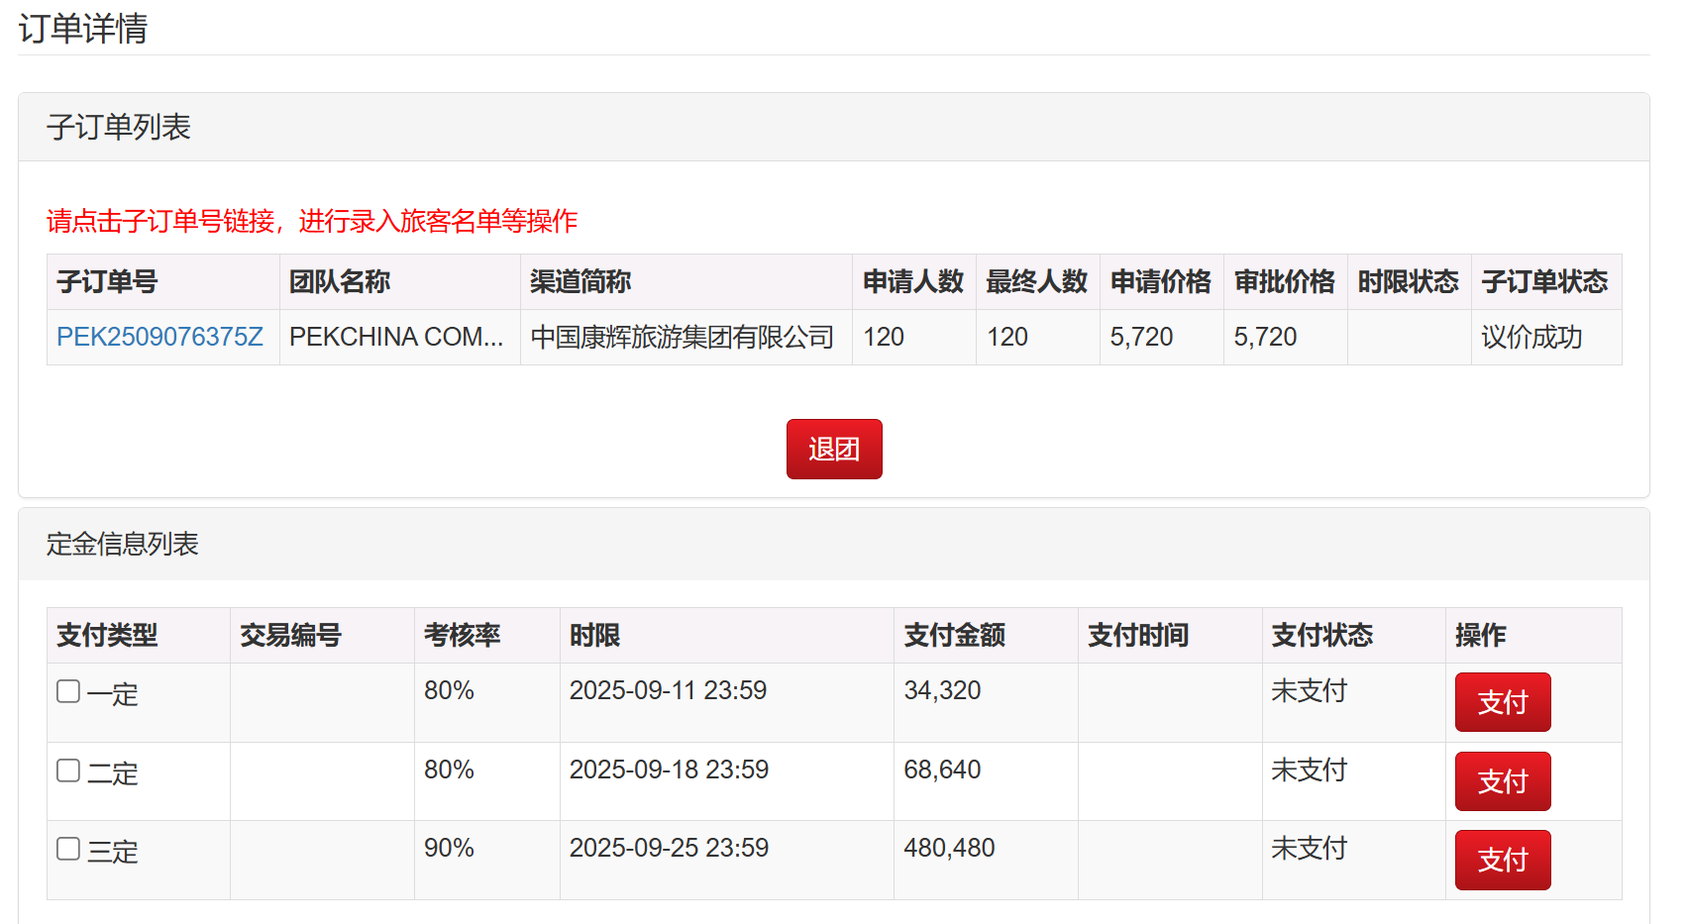Enable the 三定 checkbox
Image resolution: width=1688 pixels, height=924 pixels.
(x=68, y=849)
